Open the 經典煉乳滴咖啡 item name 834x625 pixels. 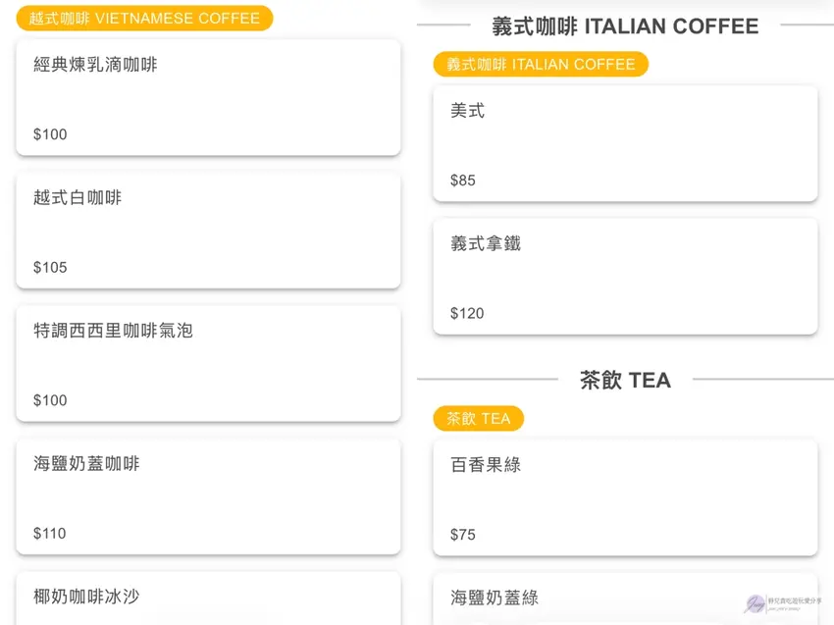point(95,65)
